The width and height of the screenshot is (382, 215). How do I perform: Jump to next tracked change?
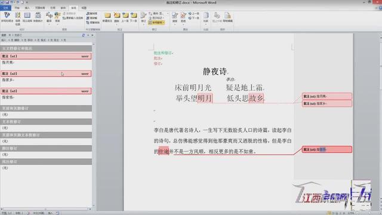click(194, 18)
